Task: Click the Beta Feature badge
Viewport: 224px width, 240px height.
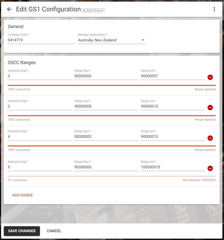Action: click(x=93, y=10)
